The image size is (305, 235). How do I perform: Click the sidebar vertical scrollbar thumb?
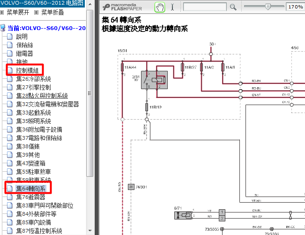click(89, 93)
